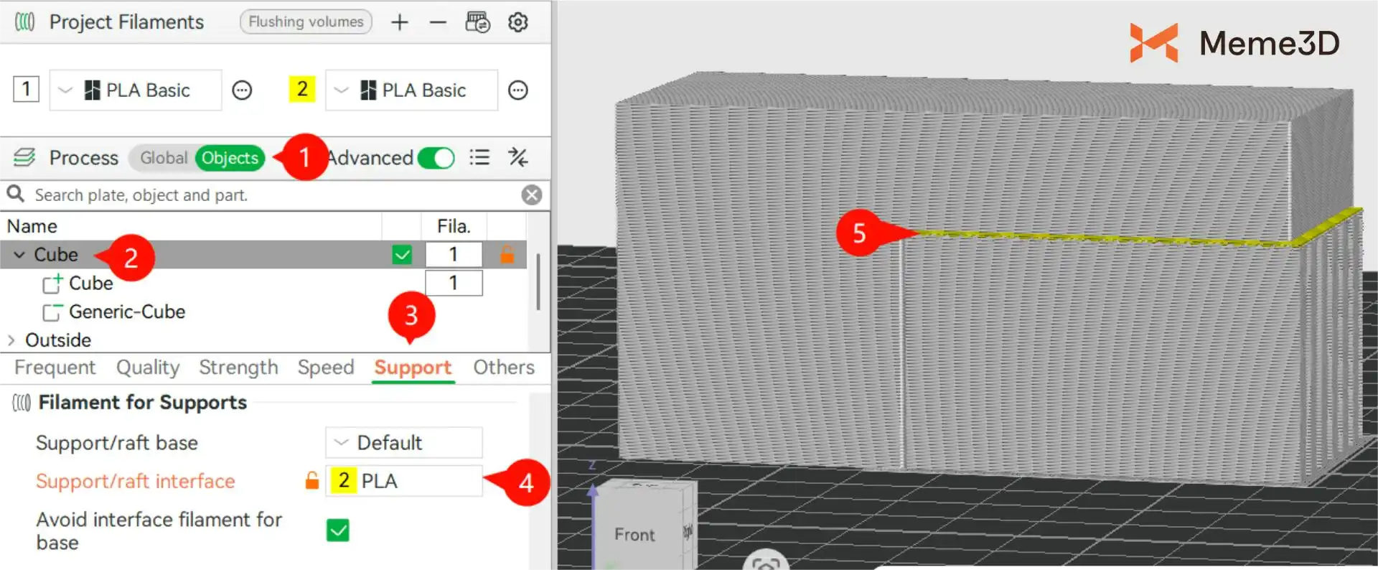Uncheck the Cube printable checkbox
1378x570 pixels.
click(402, 255)
